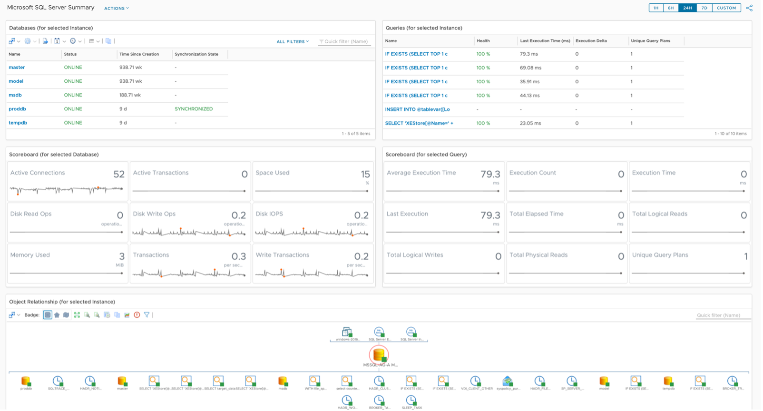Click the WITH file_sp query node

pyautogui.click(x=315, y=382)
